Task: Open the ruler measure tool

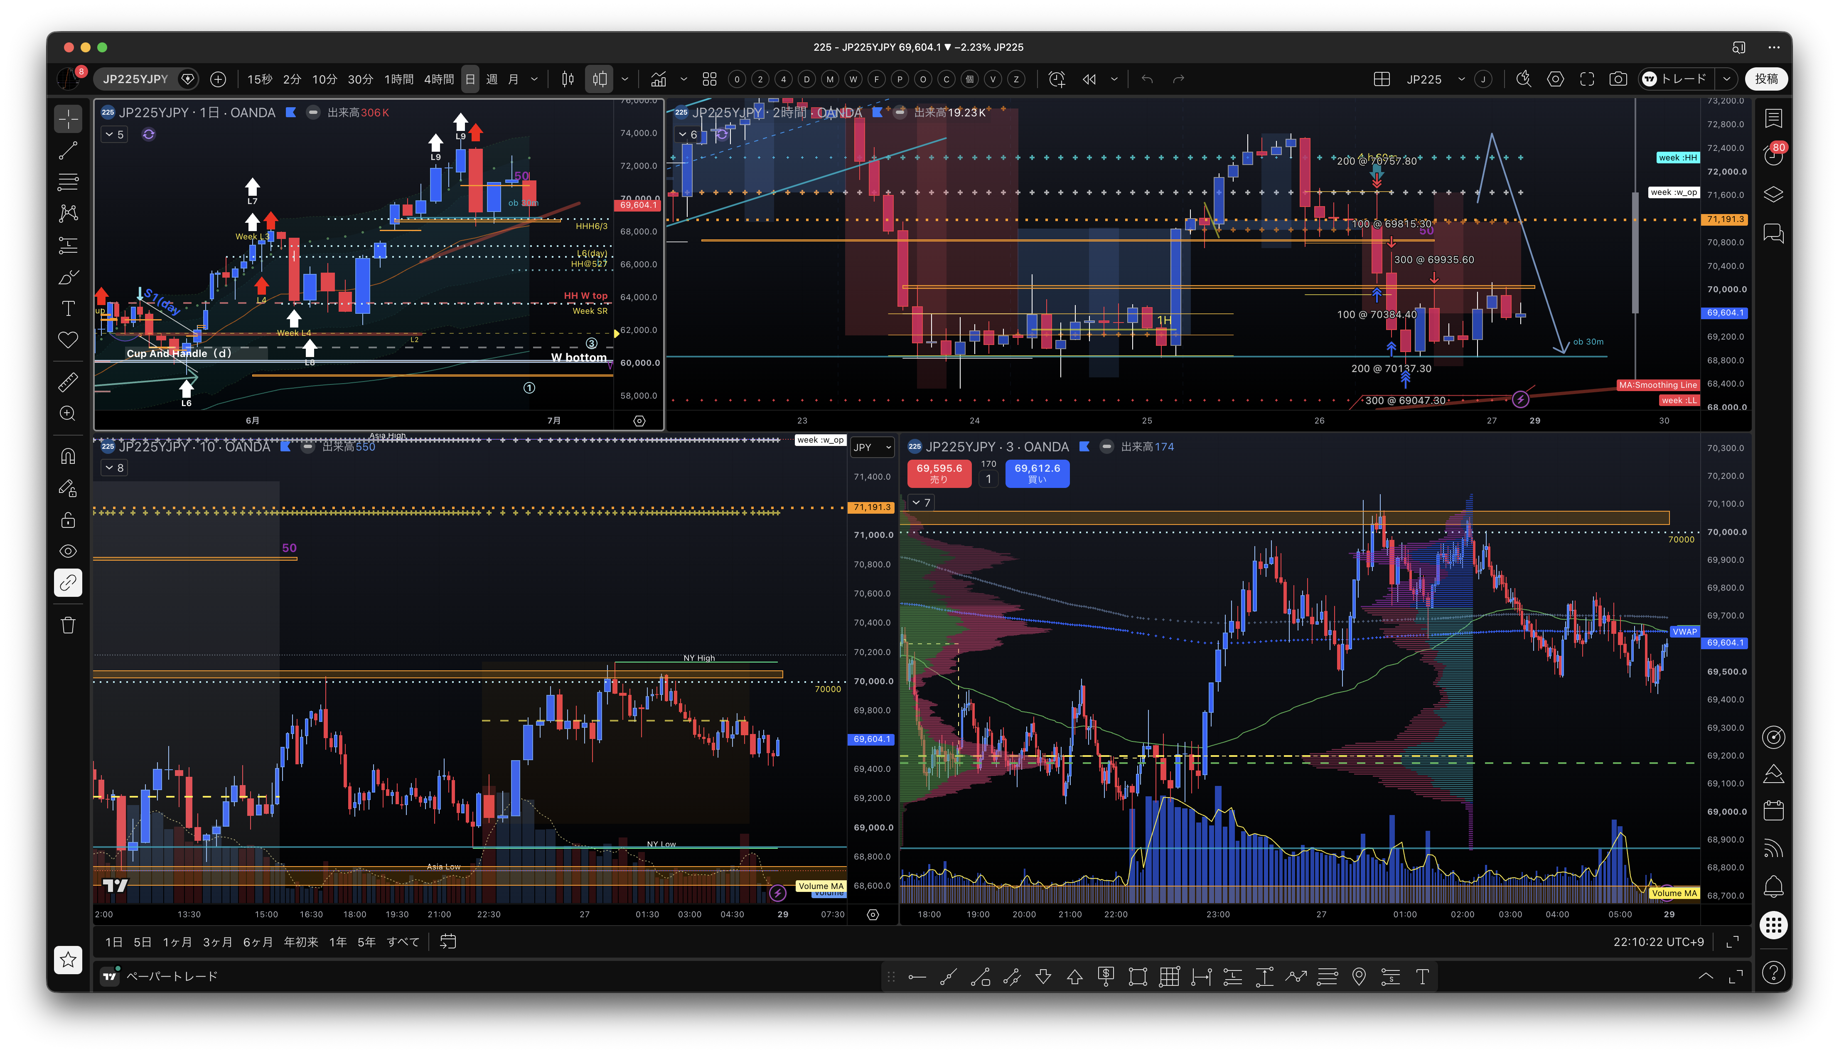Action: (x=68, y=382)
